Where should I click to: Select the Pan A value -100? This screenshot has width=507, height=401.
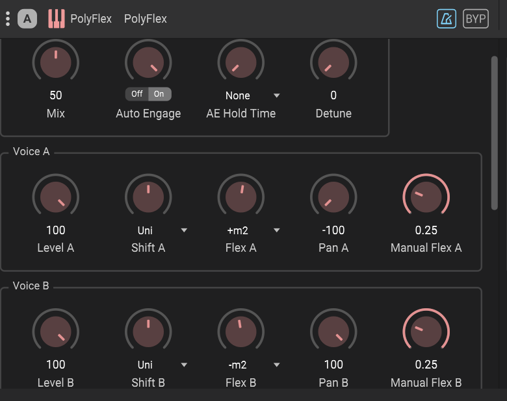coord(333,230)
